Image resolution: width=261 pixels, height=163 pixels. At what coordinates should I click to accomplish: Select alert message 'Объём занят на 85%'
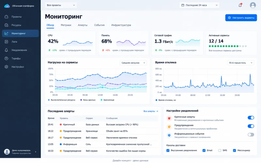pos(117,131)
